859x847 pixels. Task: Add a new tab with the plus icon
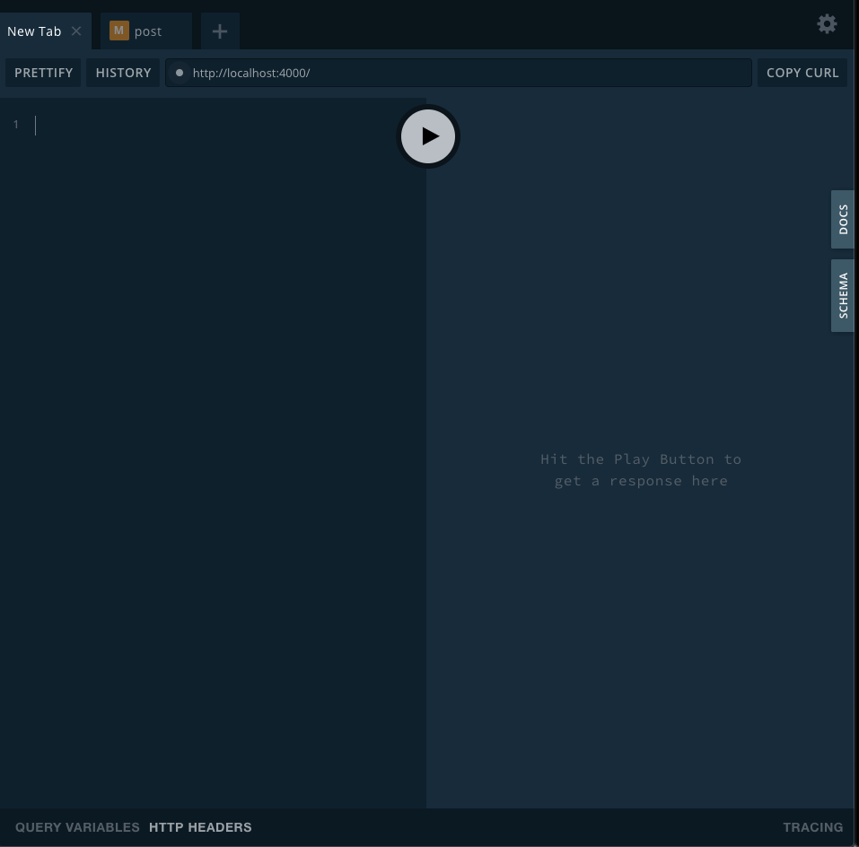pyautogui.click(x=220, y=31)
